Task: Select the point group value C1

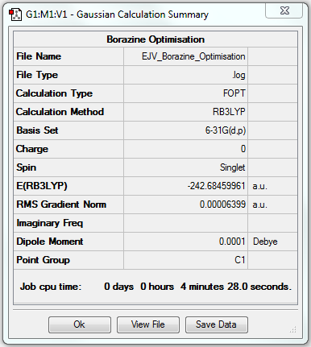Action: coord(240,260)
